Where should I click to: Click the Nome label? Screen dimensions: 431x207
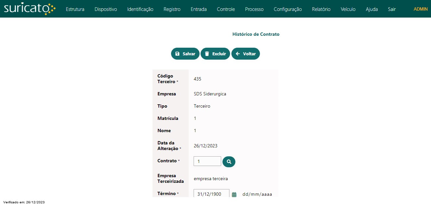coord(164,130)
